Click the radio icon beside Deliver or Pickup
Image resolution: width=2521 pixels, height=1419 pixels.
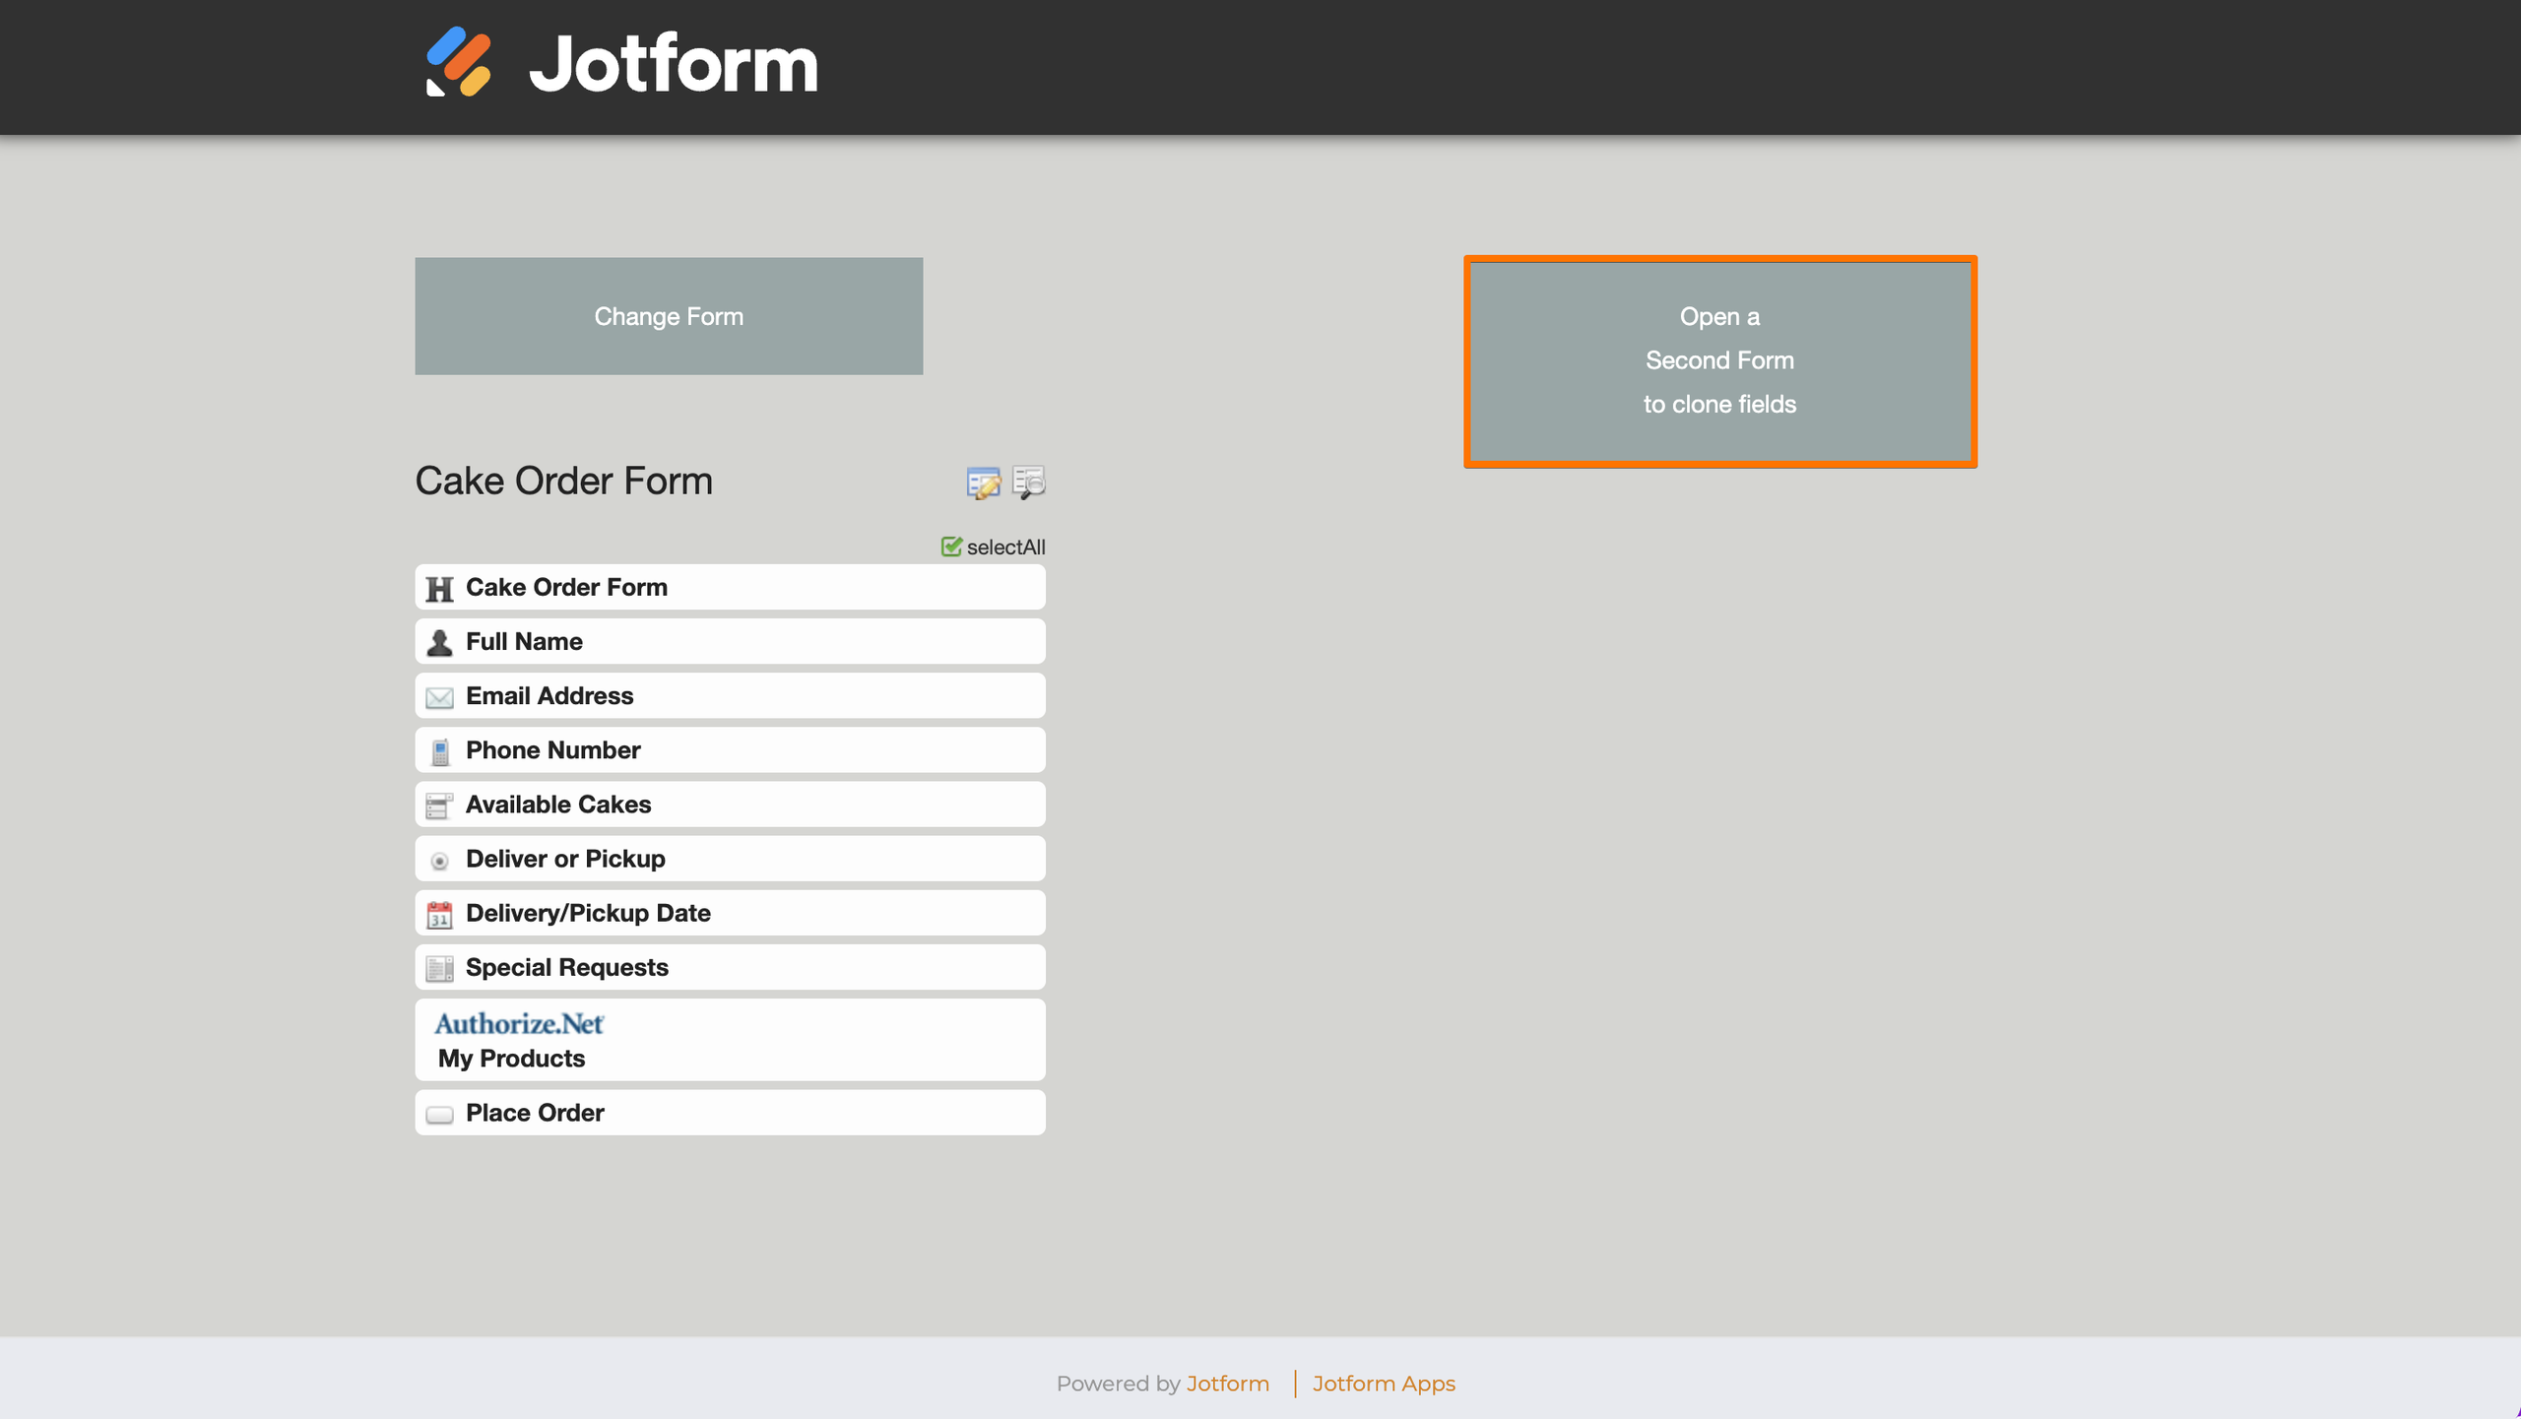pos(439,861)
